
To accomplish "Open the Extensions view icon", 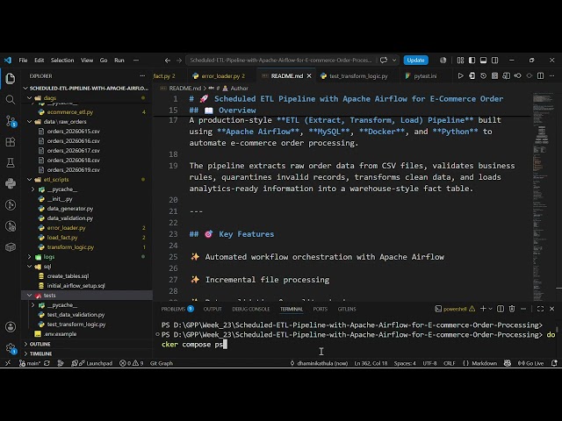I will click(11, 142).
